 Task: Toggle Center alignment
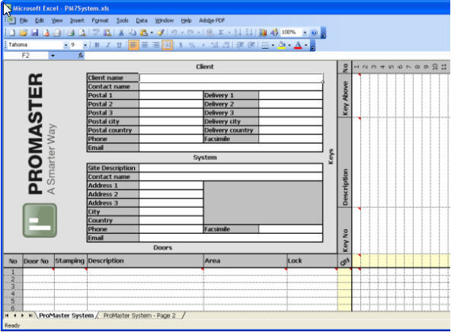coord(145,45)
